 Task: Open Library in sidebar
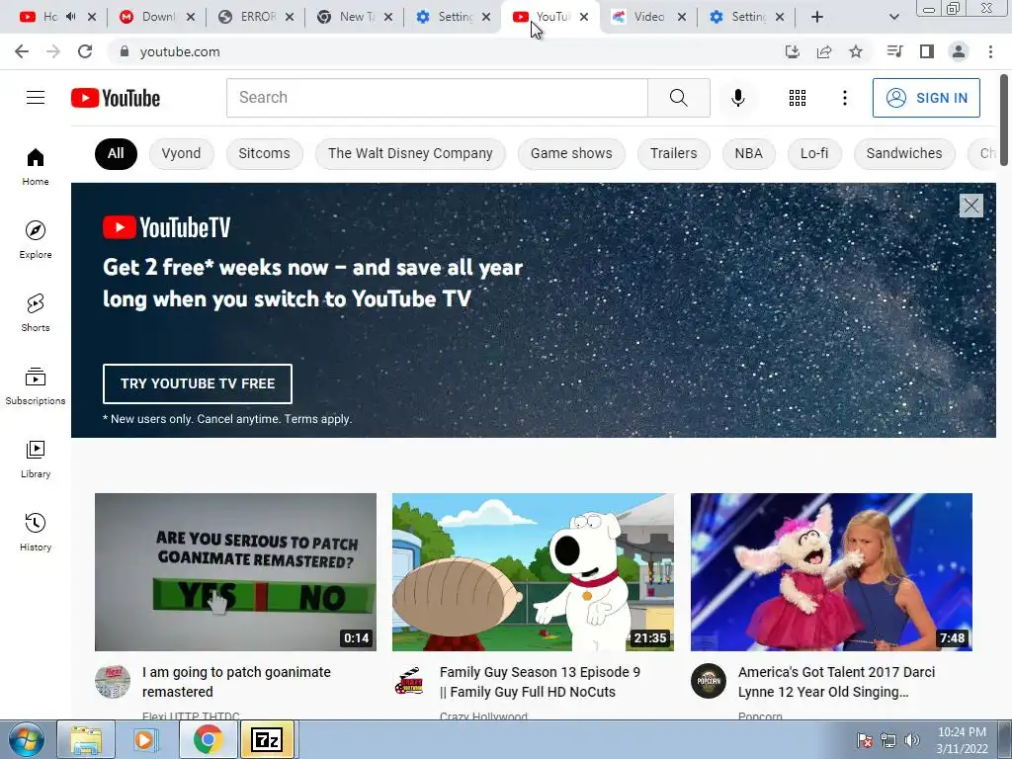[x=36, y=459]
